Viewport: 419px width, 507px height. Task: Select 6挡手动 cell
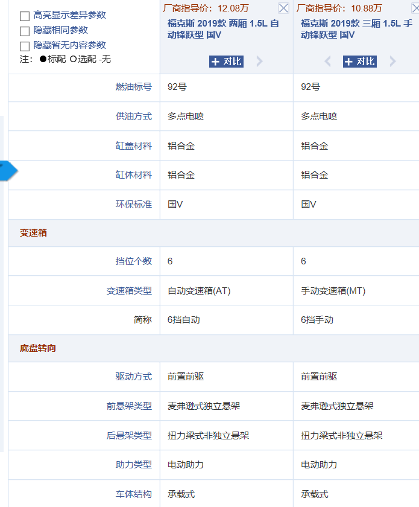[x=317, y=320]
